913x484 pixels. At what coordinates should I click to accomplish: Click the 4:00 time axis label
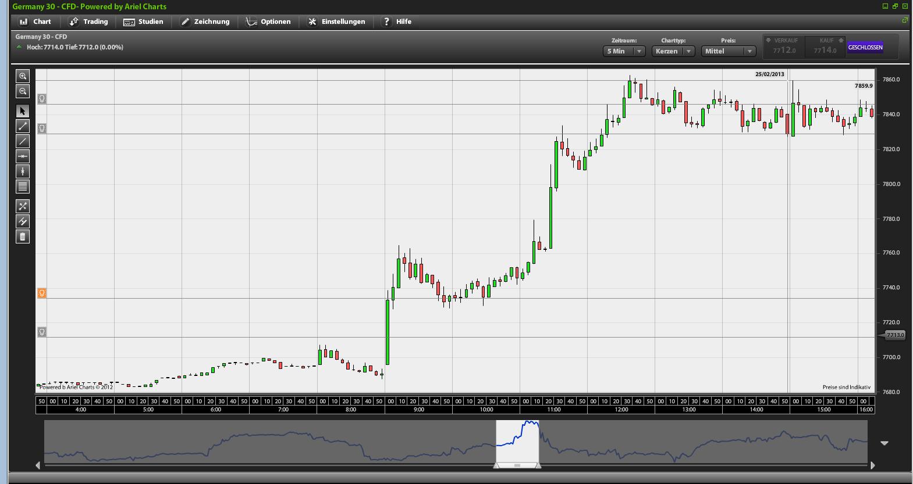click(81, 410)
